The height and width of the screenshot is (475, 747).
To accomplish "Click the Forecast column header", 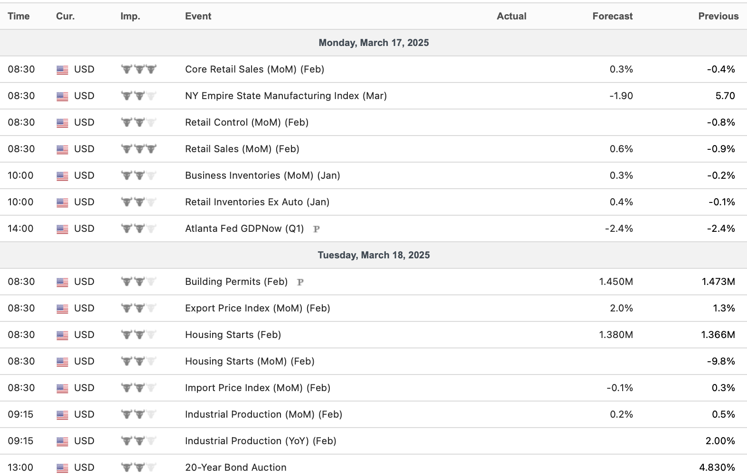I will click(x=612, y=16).
